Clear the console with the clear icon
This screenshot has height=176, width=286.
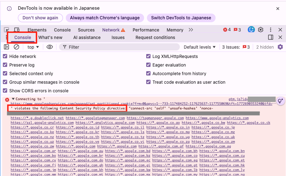[16, 47]
